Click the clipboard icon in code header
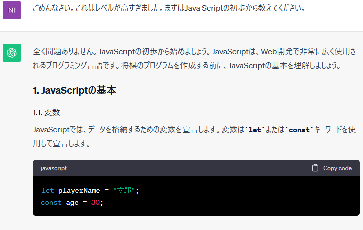The height and width of the screenshot is (230, 363). [315, 168]
